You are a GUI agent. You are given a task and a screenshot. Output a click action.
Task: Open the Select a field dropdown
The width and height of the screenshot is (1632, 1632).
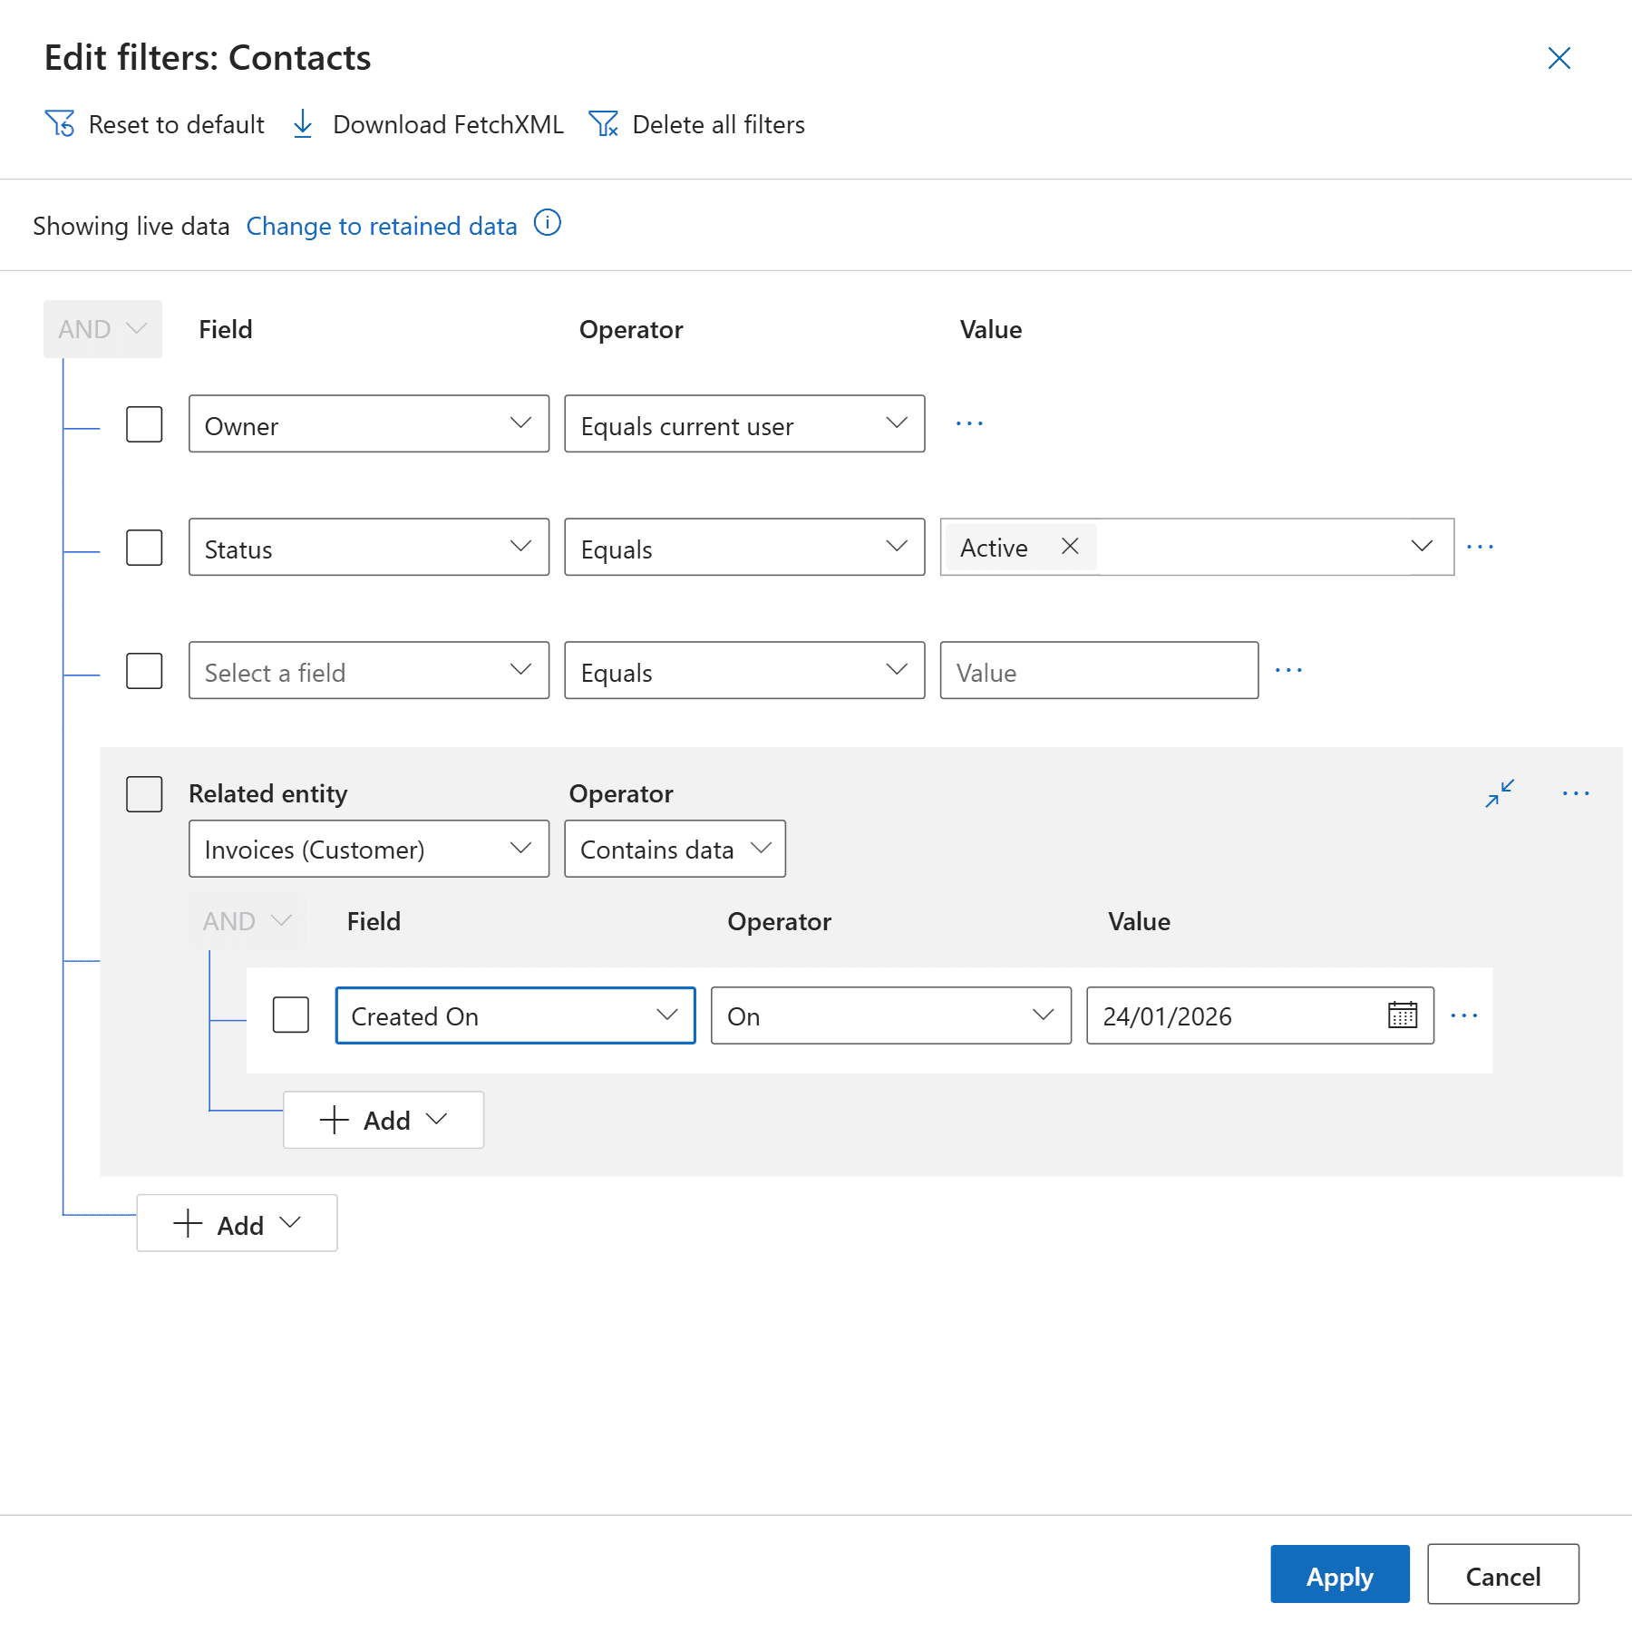tap(368, 671)
